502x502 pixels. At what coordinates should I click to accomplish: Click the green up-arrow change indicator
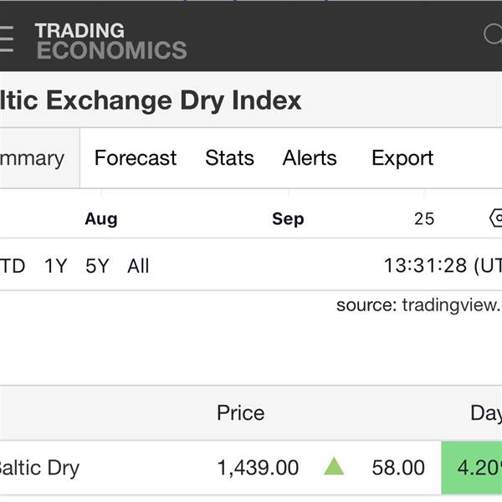(334, 467)
